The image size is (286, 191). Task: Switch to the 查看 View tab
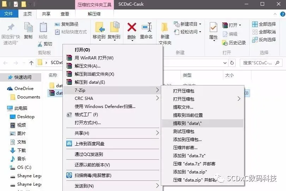point(65,14)
